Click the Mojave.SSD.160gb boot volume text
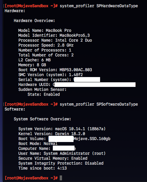 click(92, 139)
